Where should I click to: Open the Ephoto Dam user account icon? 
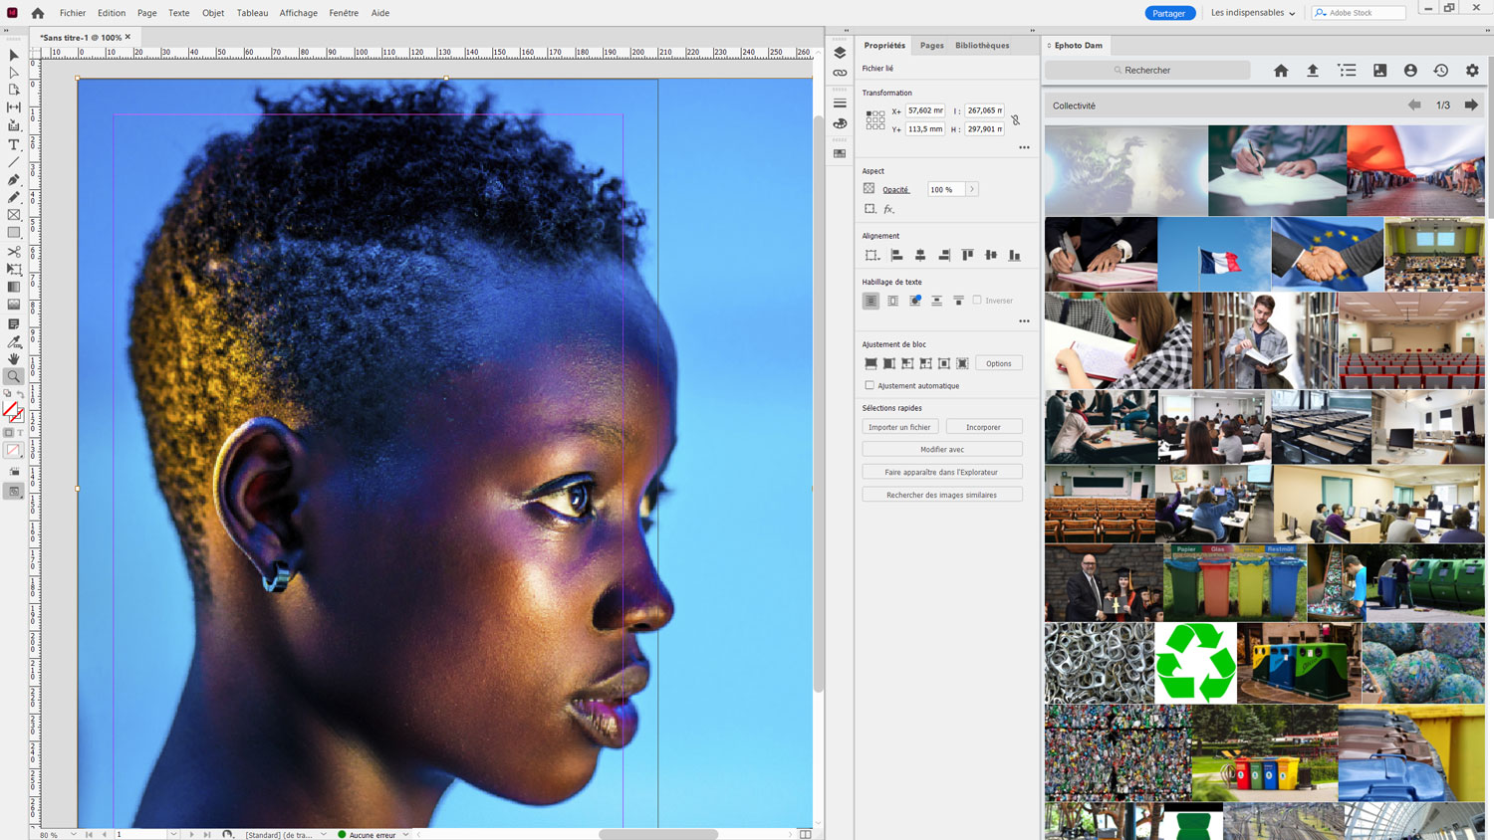tap(1410, 71)
